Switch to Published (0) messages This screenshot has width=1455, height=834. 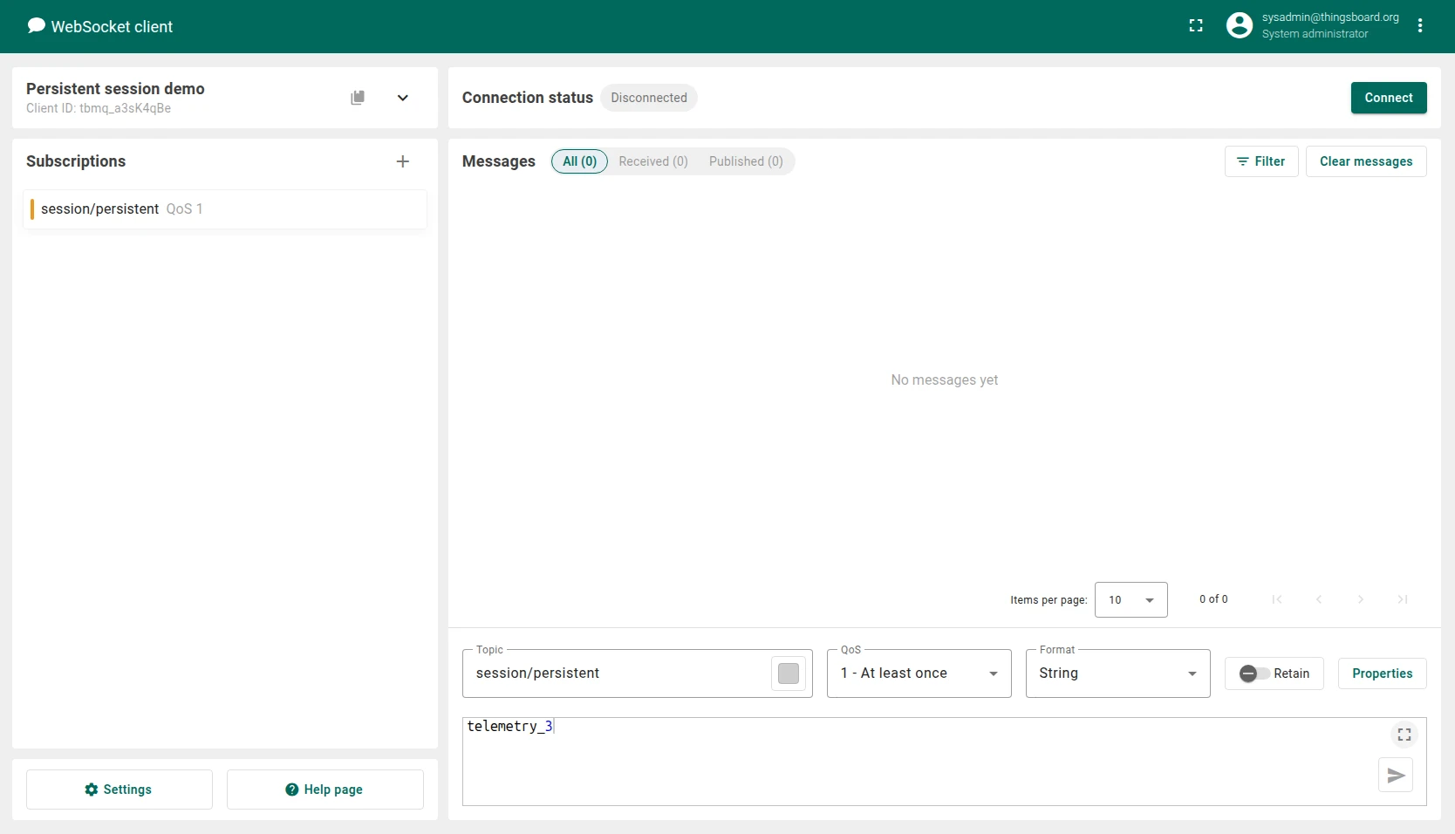point(746,161)
